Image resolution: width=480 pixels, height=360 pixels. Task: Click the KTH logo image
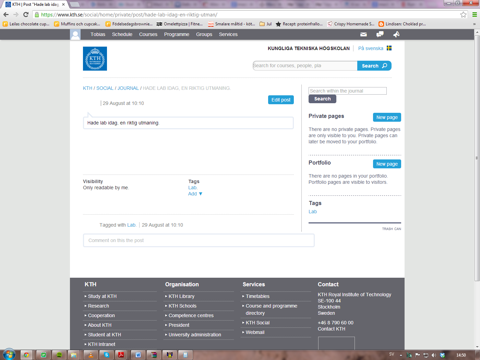pos(95,59)
